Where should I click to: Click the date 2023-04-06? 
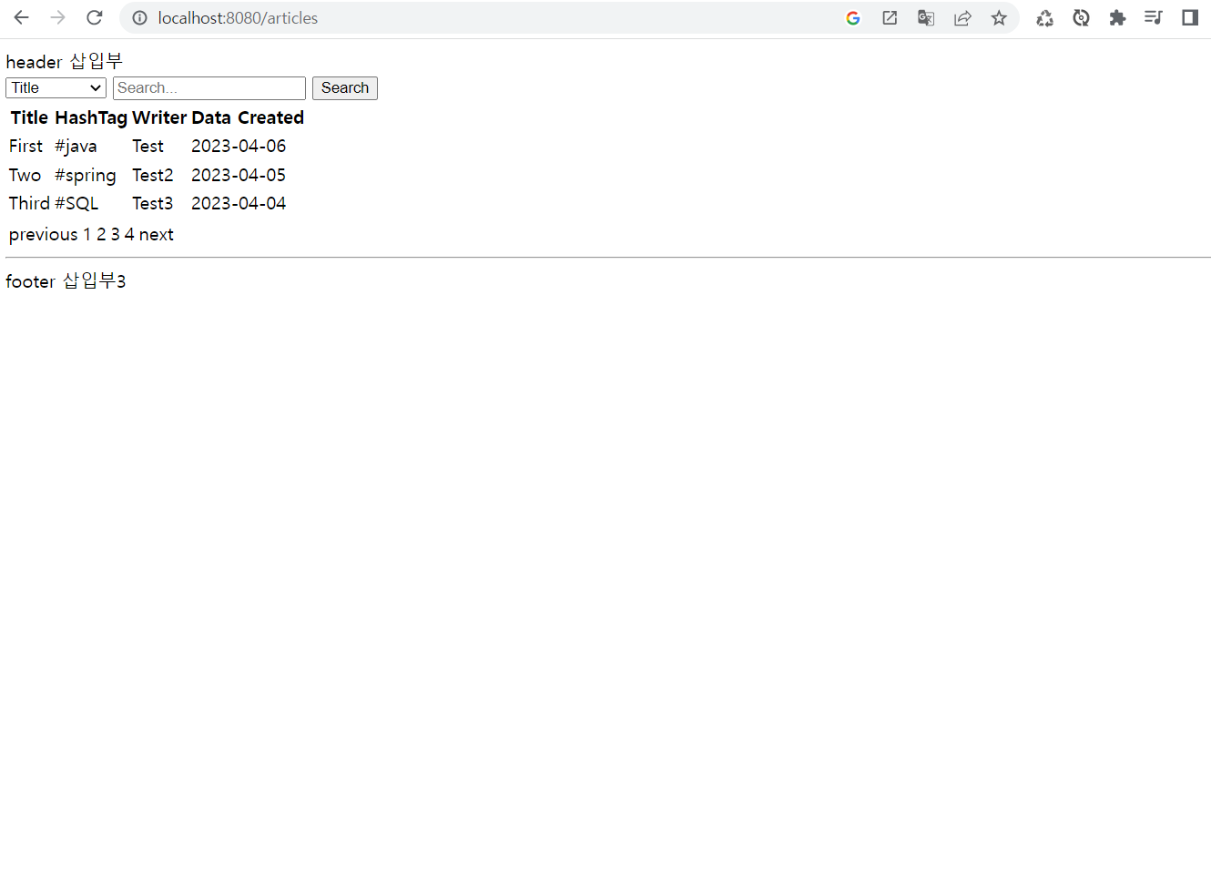pos(239,146)
